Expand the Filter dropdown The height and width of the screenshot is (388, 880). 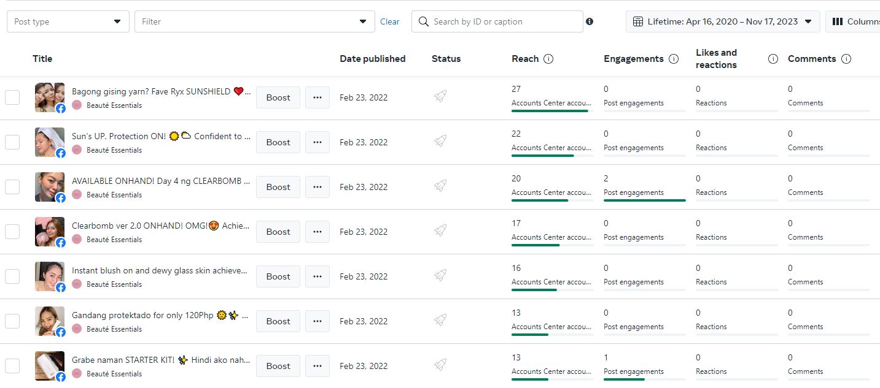[254, 21]
